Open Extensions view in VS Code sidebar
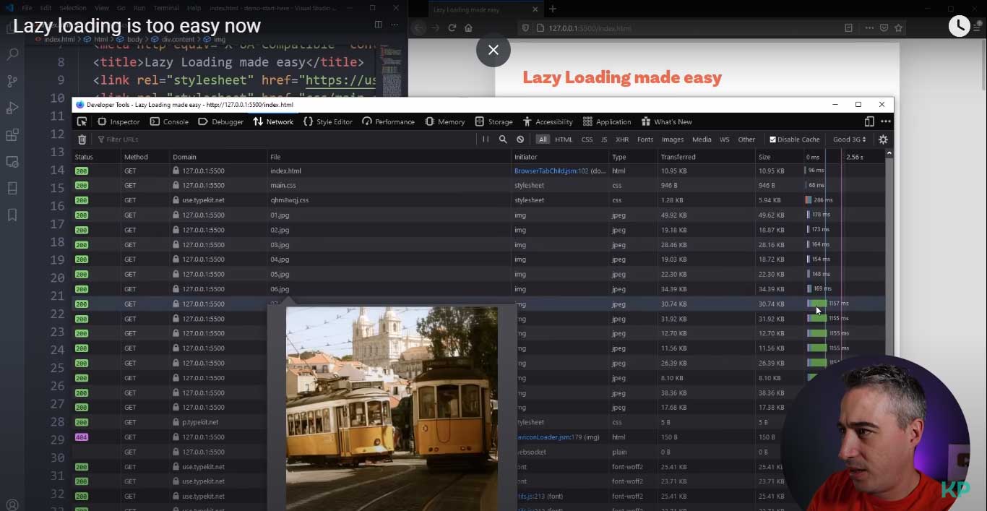Screen dimensions: 987x511 pyautogui.click(x=12, y=135)
